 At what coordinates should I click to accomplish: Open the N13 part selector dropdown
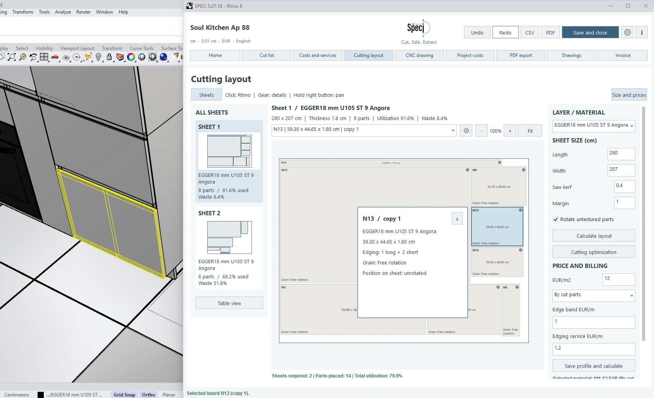(364, 130)
